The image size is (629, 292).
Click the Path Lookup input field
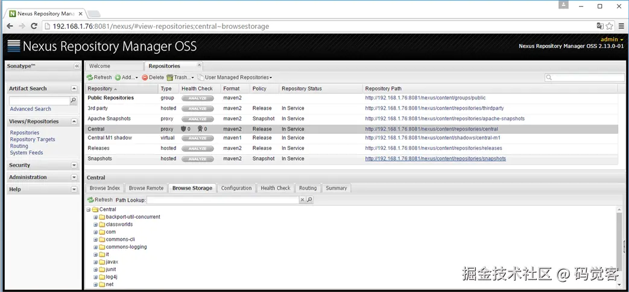[x=223, y=199]
